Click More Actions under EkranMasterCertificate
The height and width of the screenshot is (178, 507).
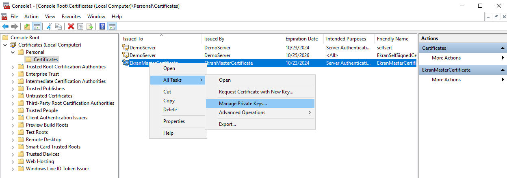pos(446,80)
